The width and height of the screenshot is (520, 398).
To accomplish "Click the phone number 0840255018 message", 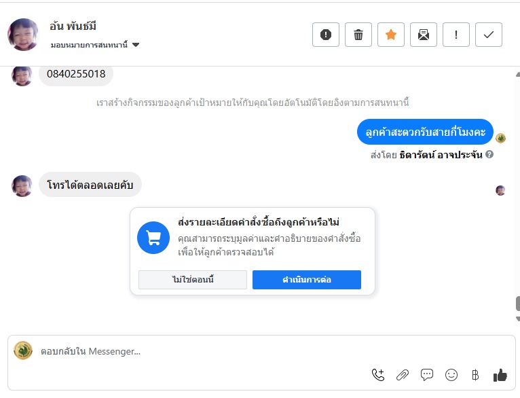I will pos(76,74).
